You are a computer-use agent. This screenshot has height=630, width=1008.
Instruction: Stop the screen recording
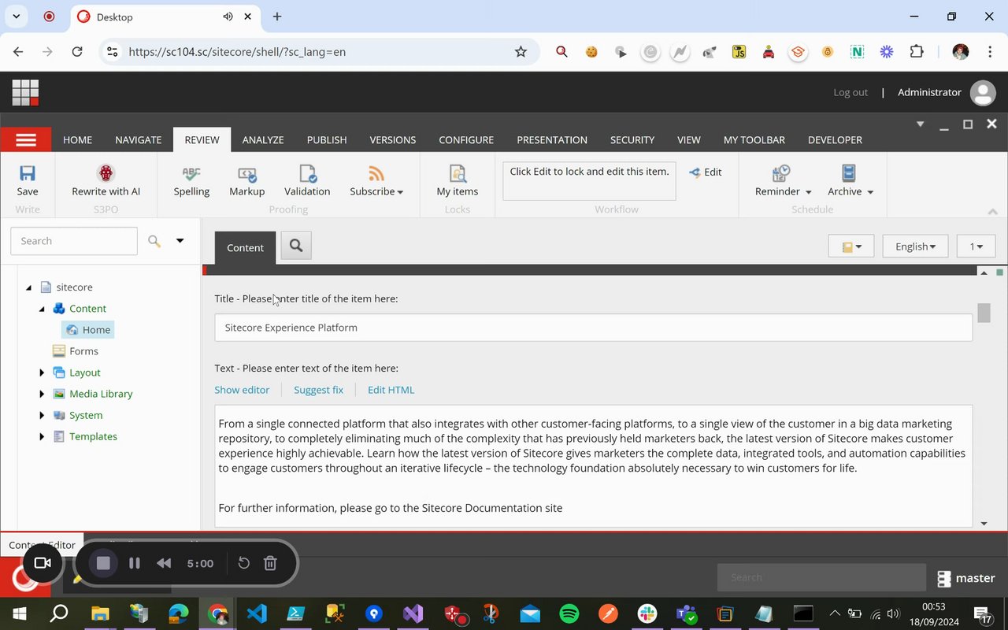click(x=103, y=563)
